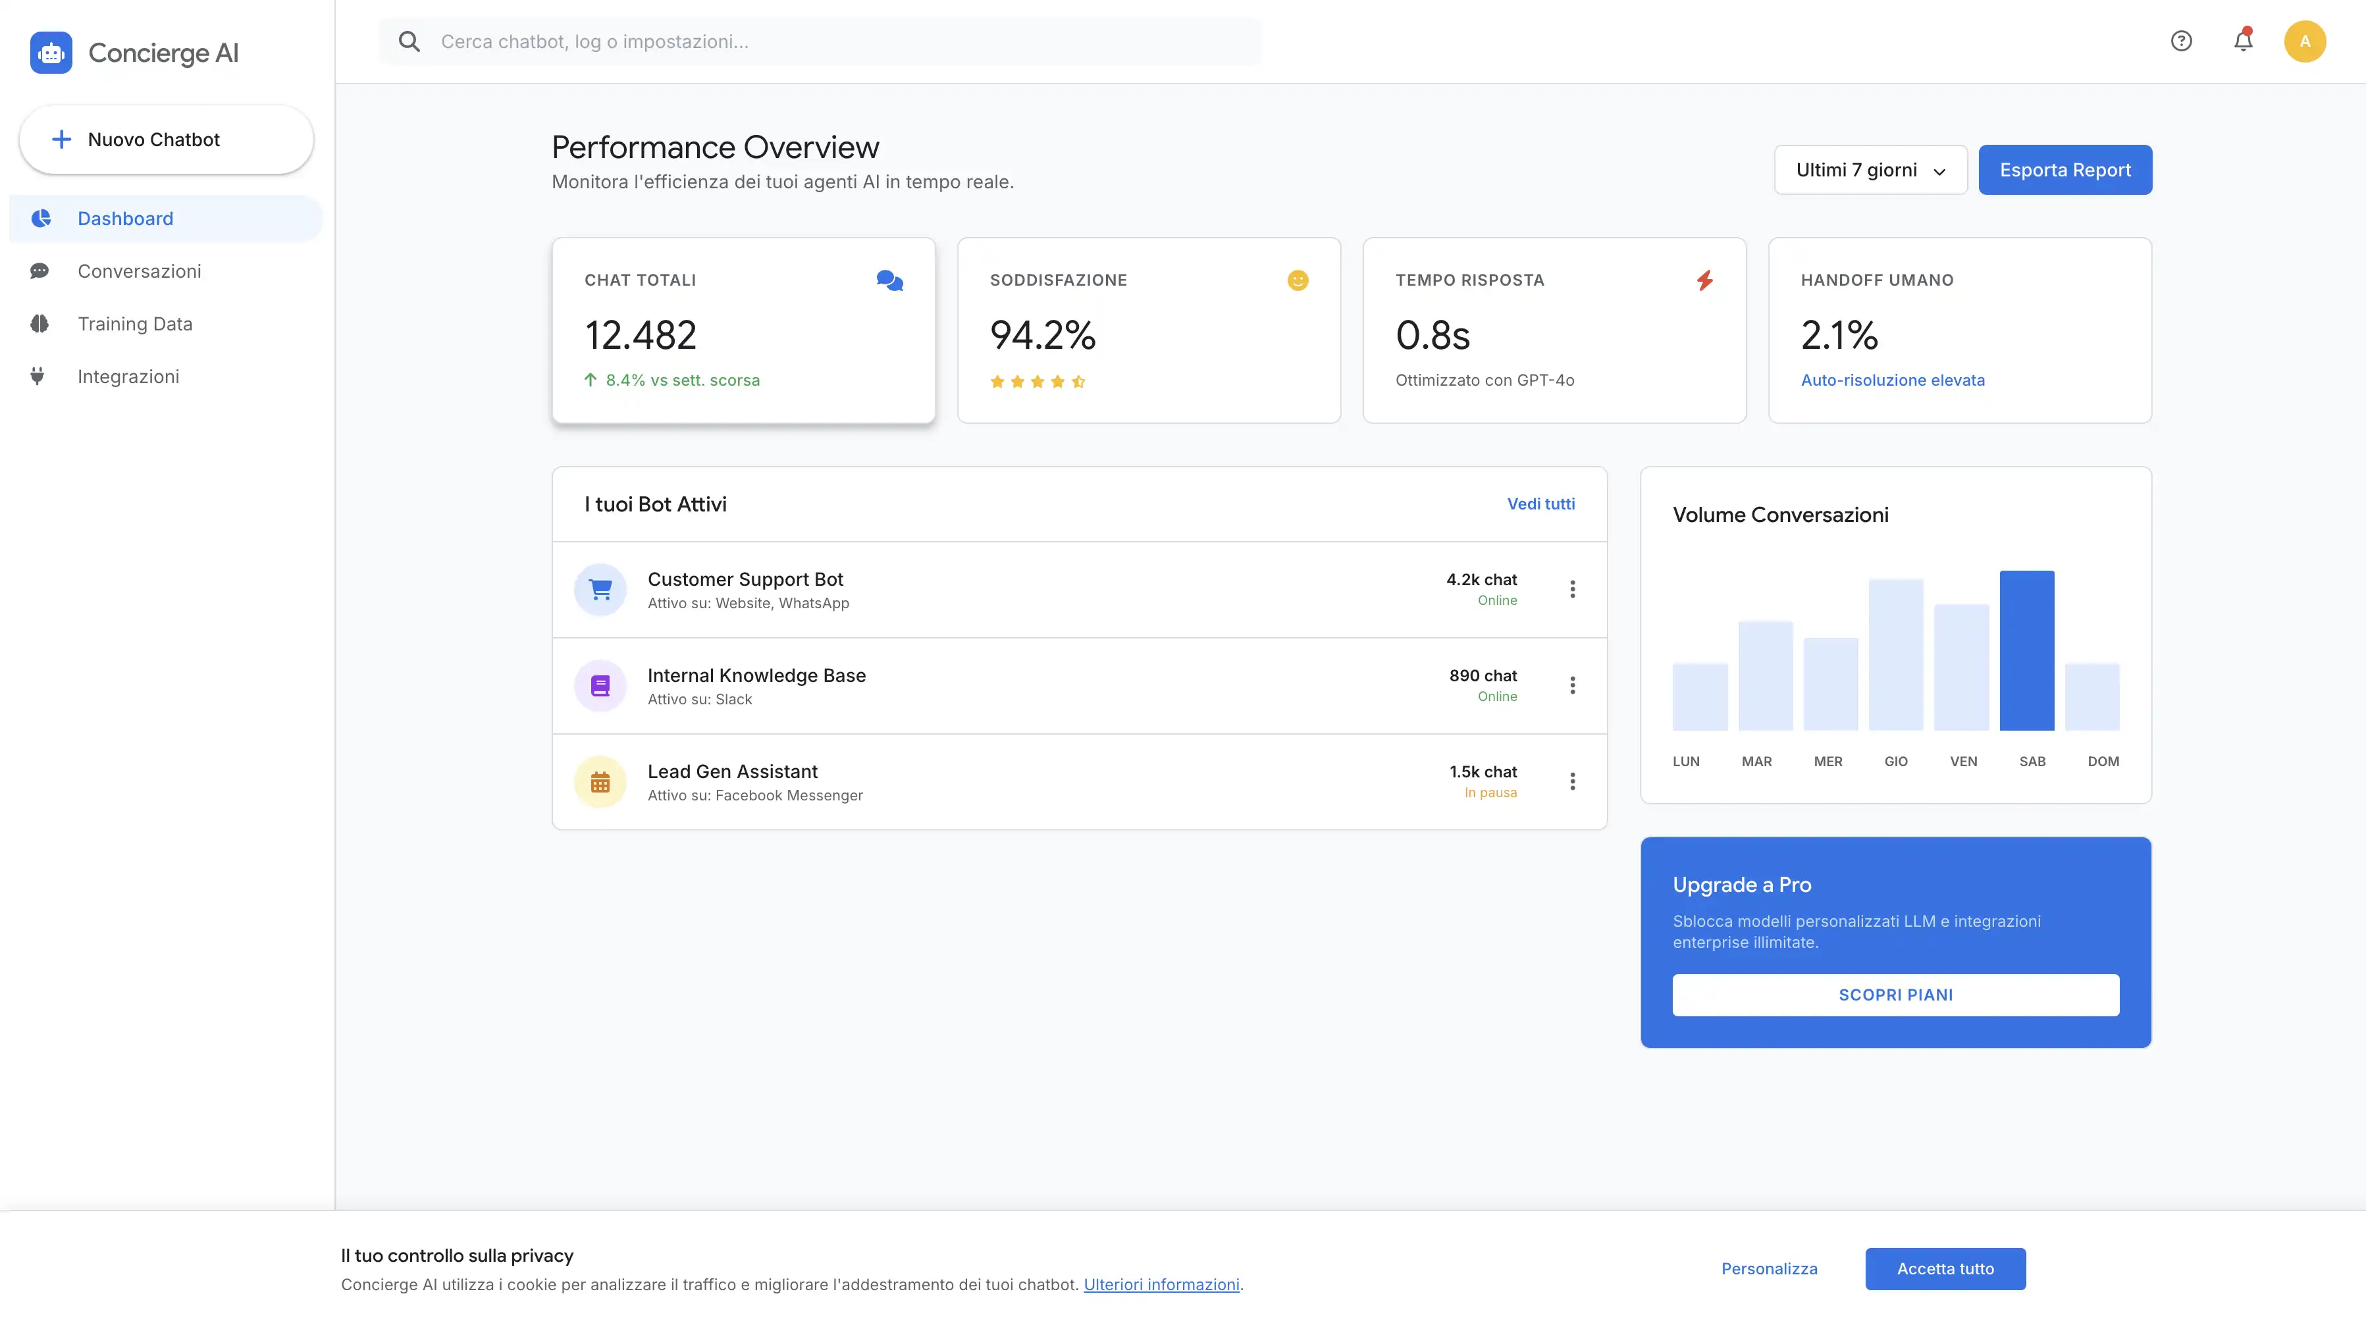The width and height of the screenshot is (2366, 1327).
Task: Click the Esporta Report button
Action: (x=2064, y=170)
